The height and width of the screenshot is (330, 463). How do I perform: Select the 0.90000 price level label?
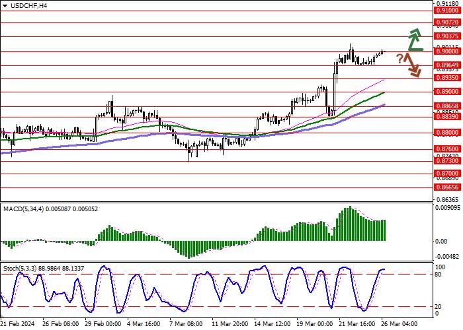(448, 51)
